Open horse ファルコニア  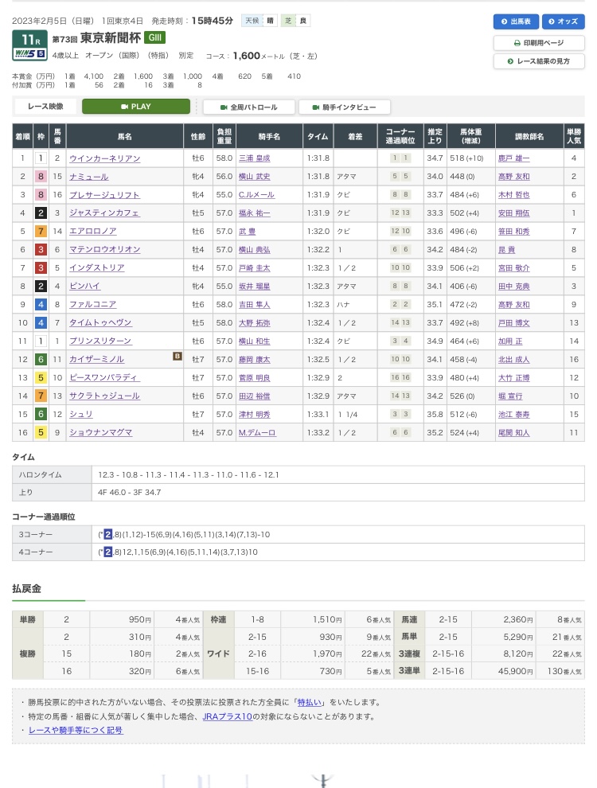tap(93, 305)
